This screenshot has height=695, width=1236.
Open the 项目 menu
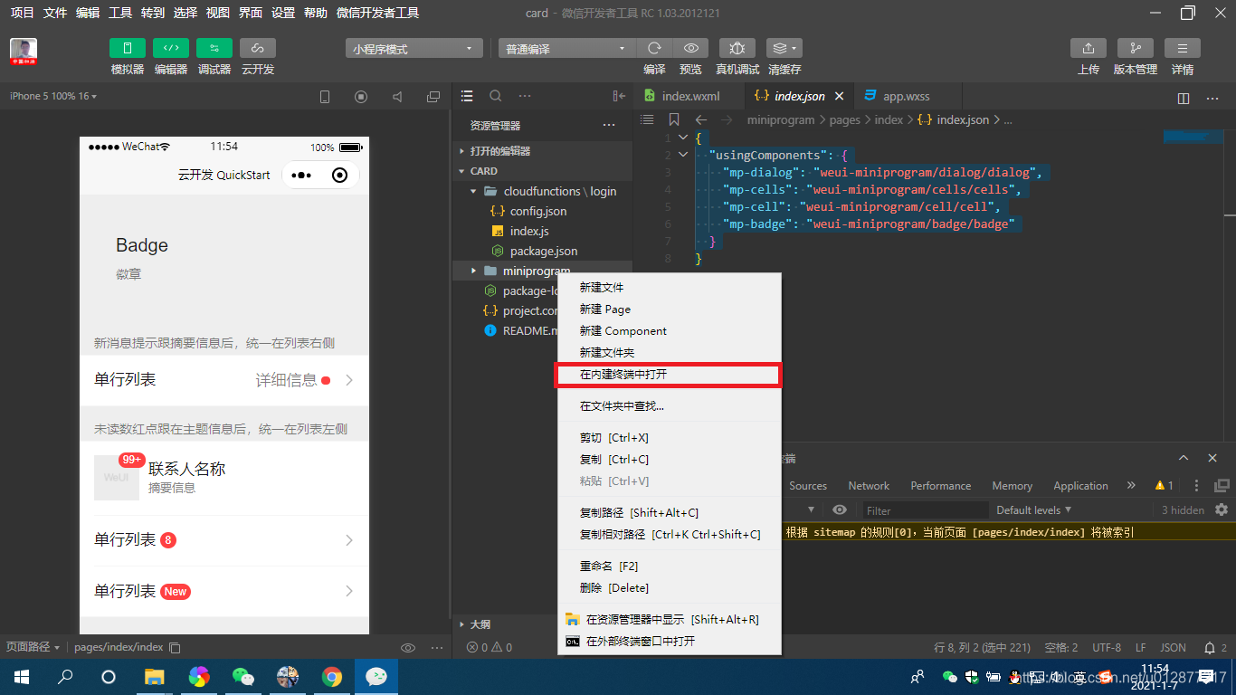(x=23, y=13)
